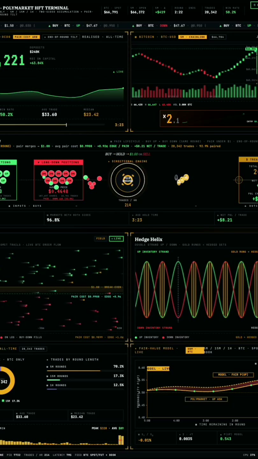This screenshot has height=459, width=258.
Task: Click the NET PNL / TRADE +$8.21 value
Action: click(x=225, y=220)
